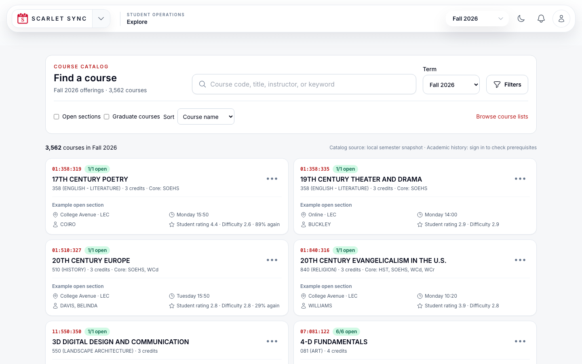
Task: Click the 6/6 open badge
Action: click(346, 332)
